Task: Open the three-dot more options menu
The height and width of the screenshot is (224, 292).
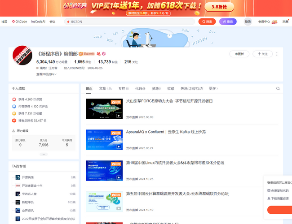Action: tap(277, 54)
